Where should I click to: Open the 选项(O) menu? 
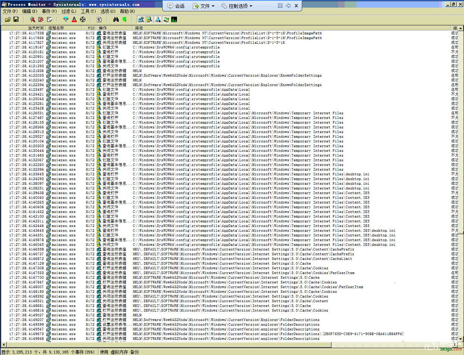[x=108, y=11]
